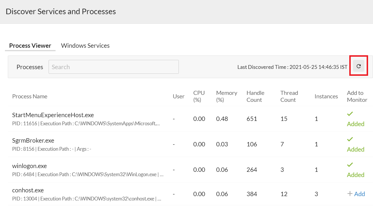Click the Instances column header

[x=326, y=97]
